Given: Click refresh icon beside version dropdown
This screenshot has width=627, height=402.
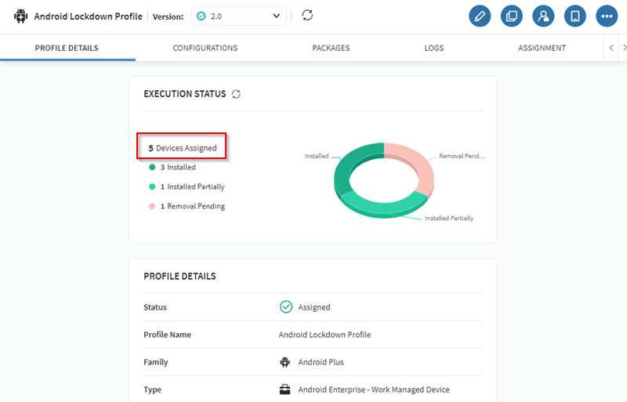Looking at the screenshot, I should pyautogui.click(x=307, y=16).
